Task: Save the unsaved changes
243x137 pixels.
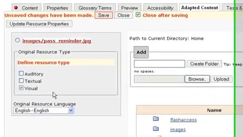Action: point(104,15)
